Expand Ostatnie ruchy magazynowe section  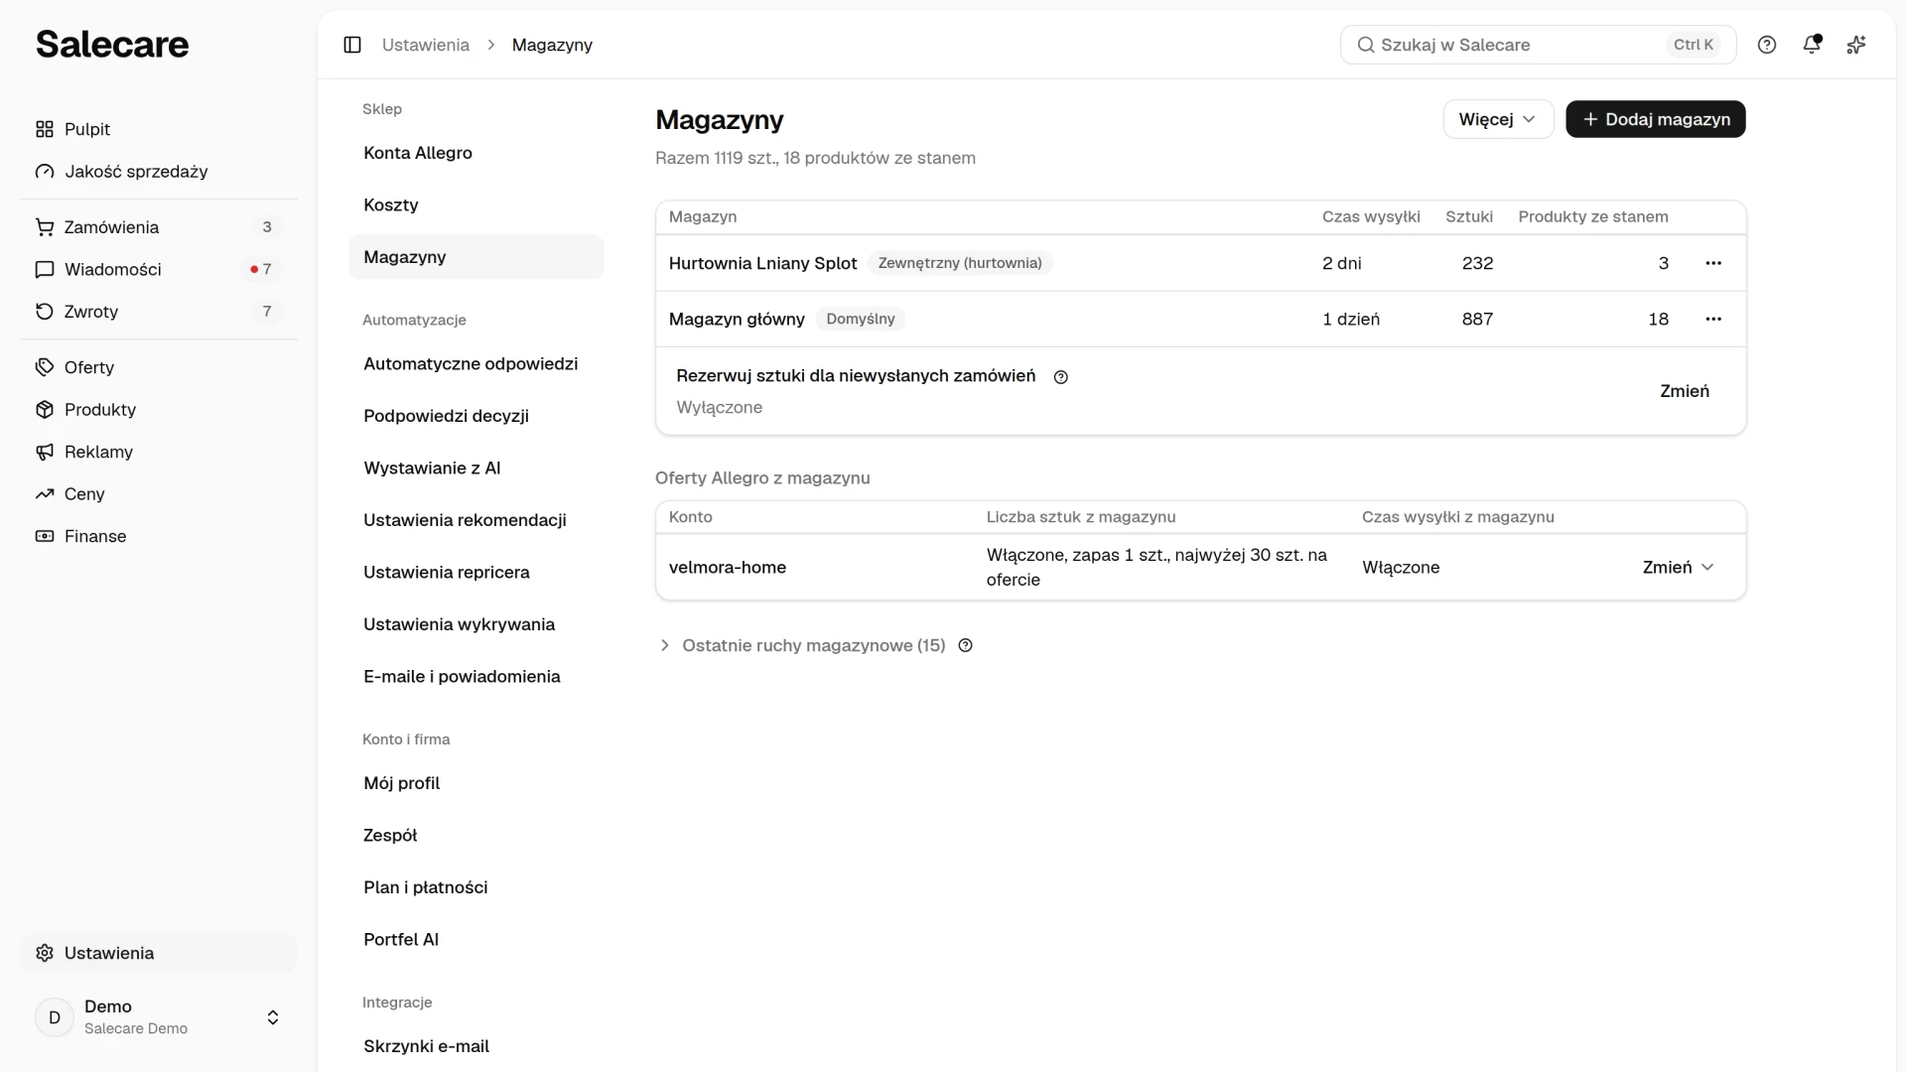tap(803, 646)
